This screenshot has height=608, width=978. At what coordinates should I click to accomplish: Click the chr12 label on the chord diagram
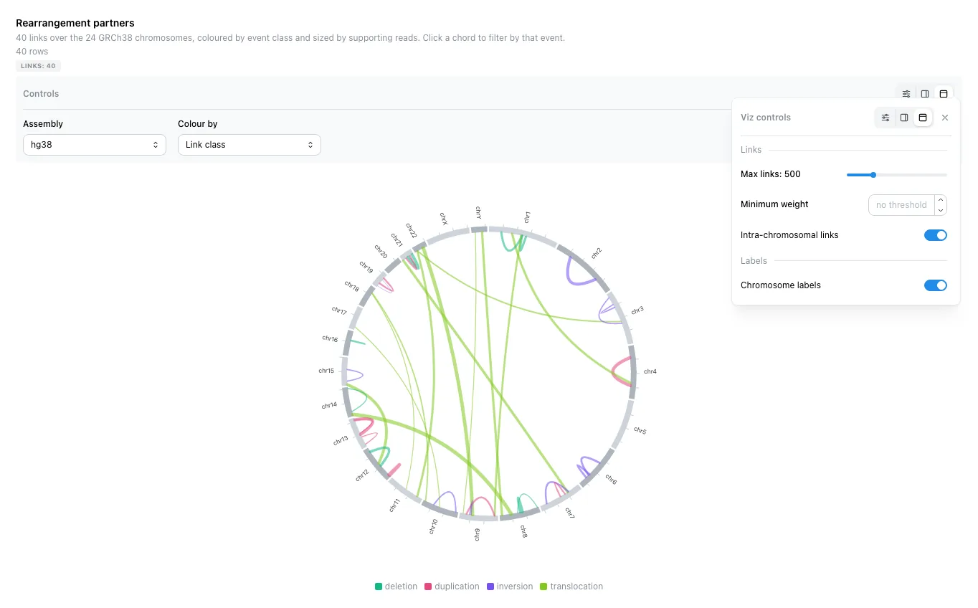tap(362, 475)
